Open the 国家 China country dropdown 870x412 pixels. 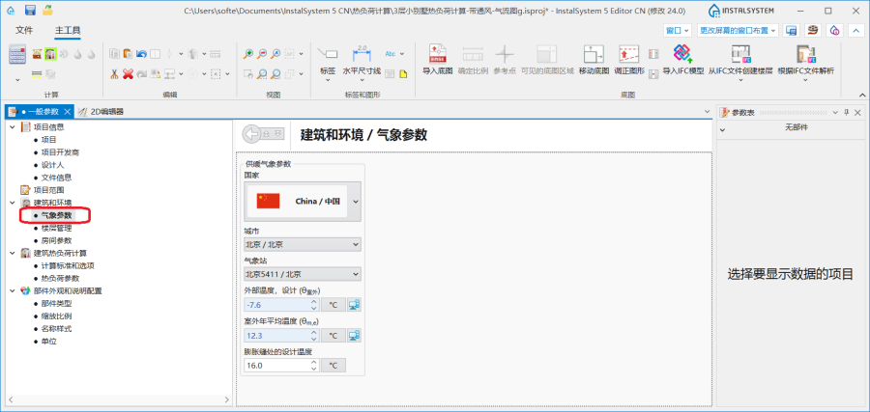355,201
